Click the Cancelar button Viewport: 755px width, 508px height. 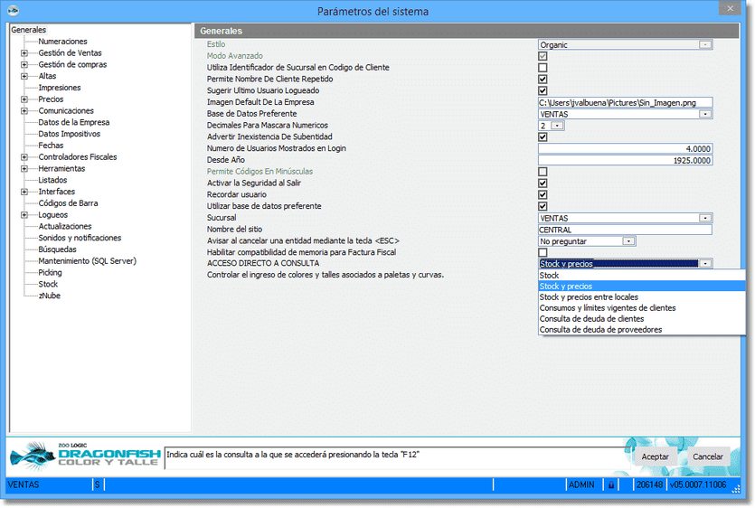coord(707,456)
